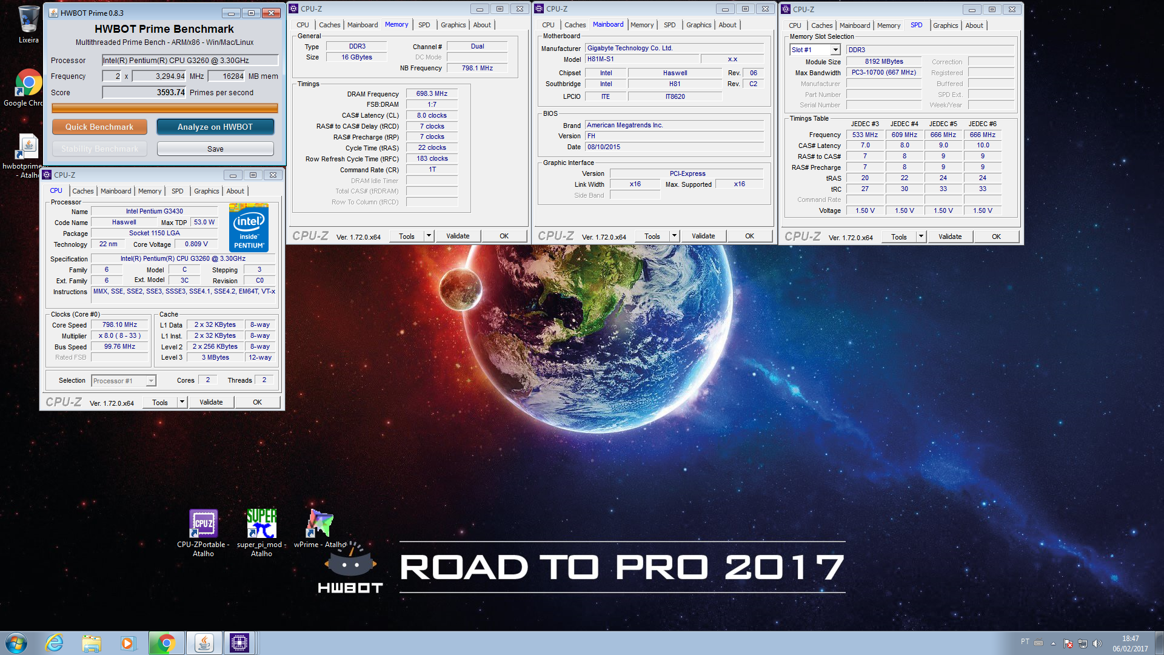Show hidden icons in the system tray
Screen dimensions: 1164x655
[1053, 643]
